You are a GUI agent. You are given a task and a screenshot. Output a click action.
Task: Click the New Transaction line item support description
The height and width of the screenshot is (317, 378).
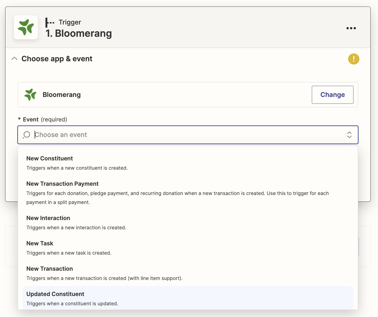point(105,278)
